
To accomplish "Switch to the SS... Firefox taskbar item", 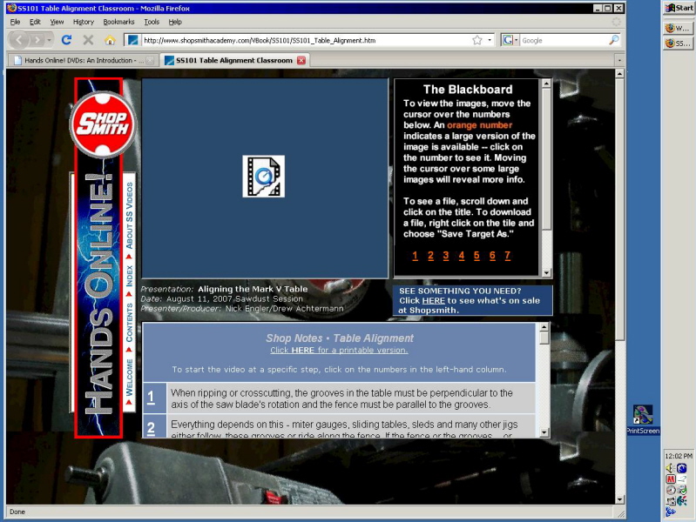I will (x=679, y=43).
